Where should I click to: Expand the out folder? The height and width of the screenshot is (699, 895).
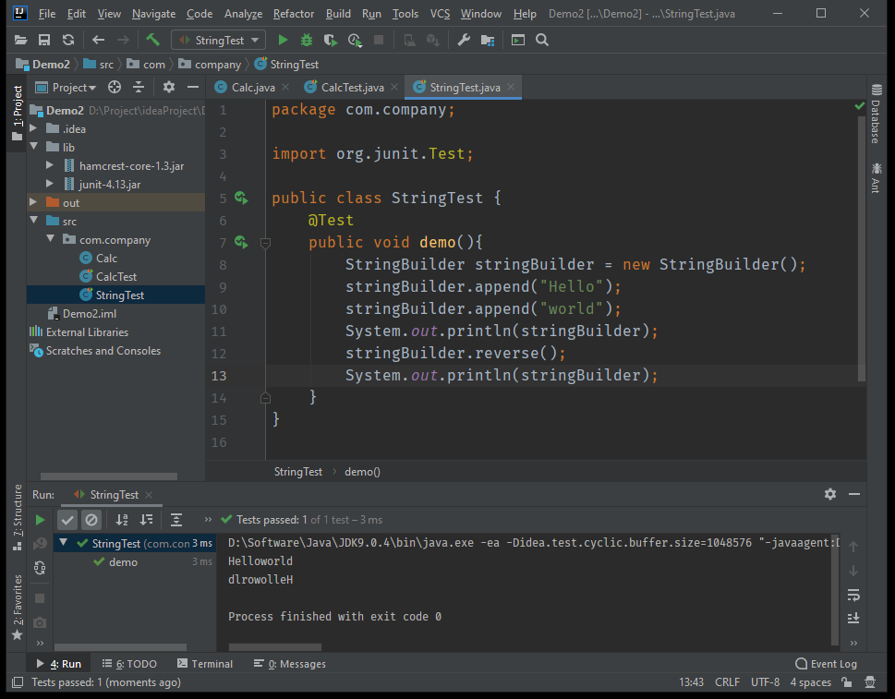click(x=33, y=202)
